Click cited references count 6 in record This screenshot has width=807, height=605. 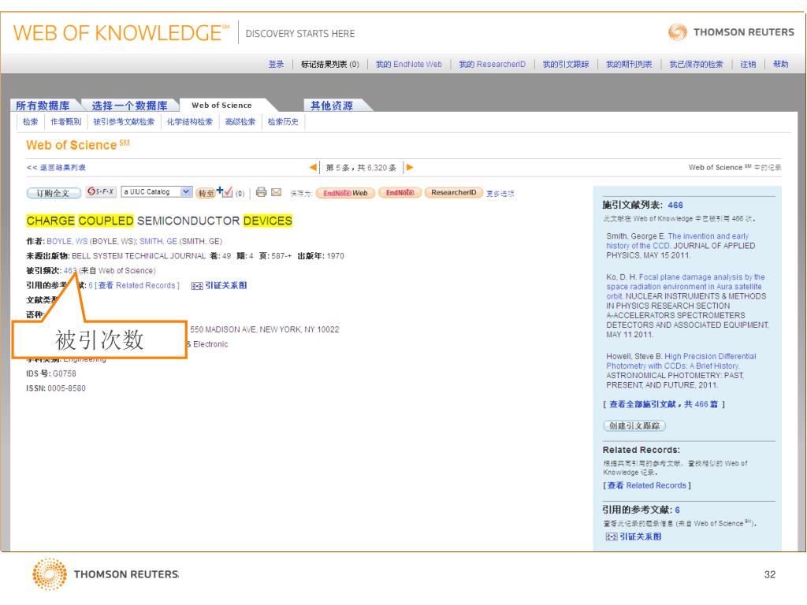coord(91,285)
